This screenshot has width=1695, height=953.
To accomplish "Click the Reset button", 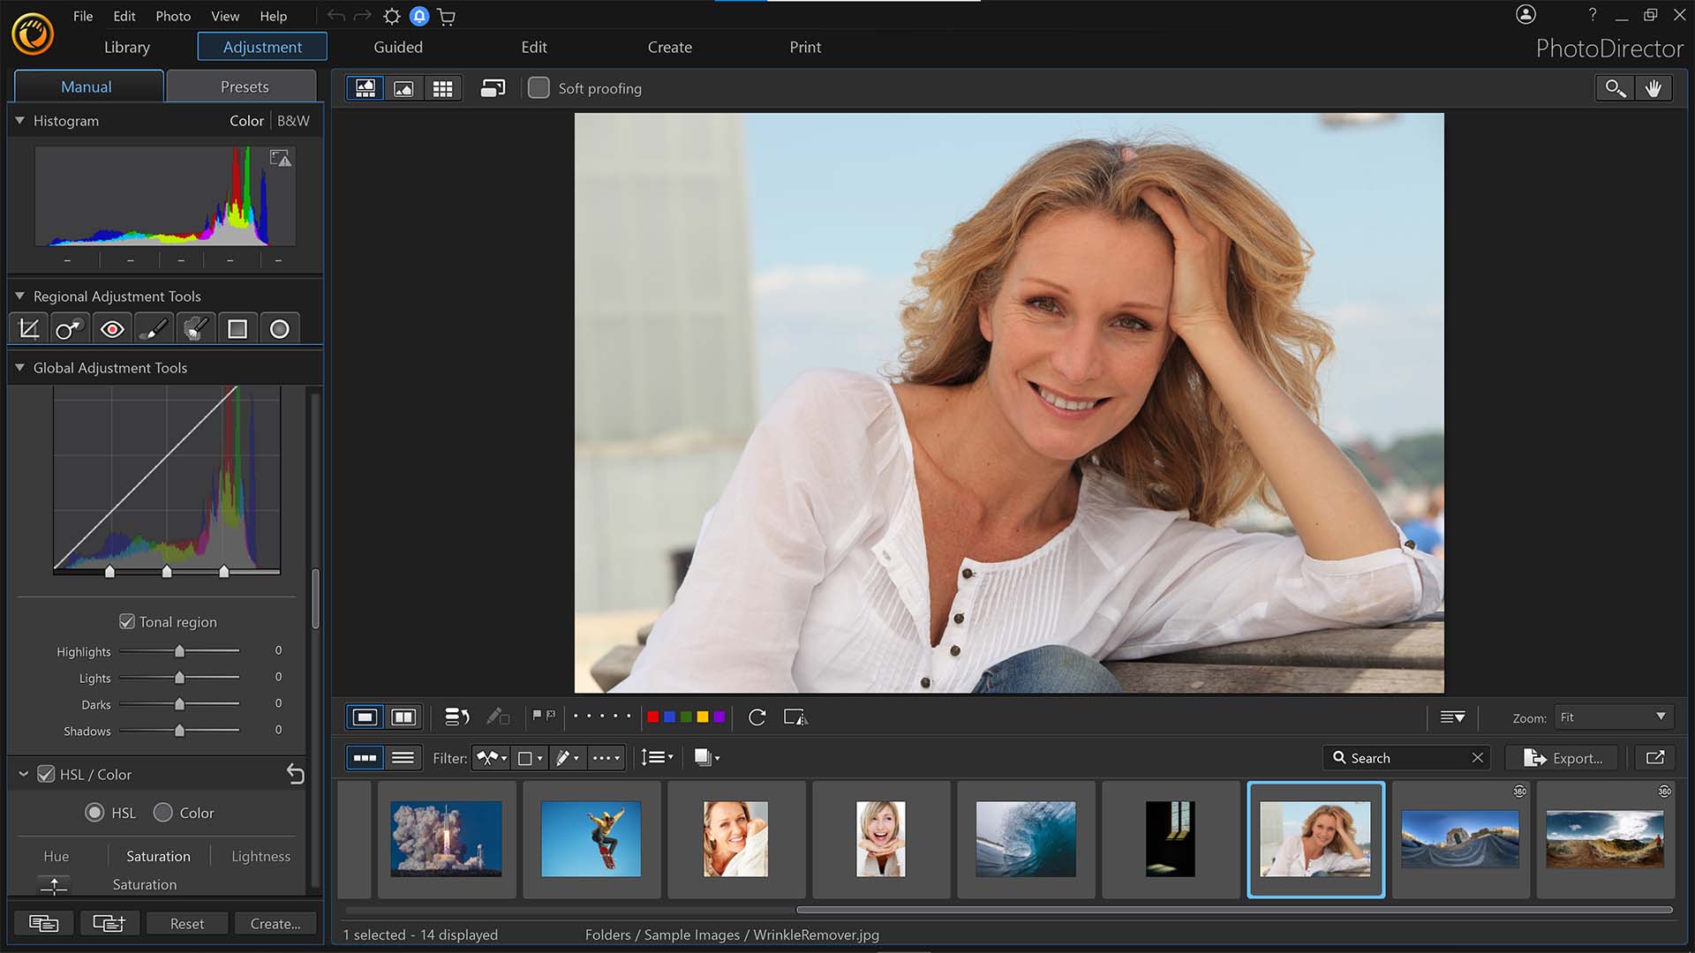I will point(185,923).
